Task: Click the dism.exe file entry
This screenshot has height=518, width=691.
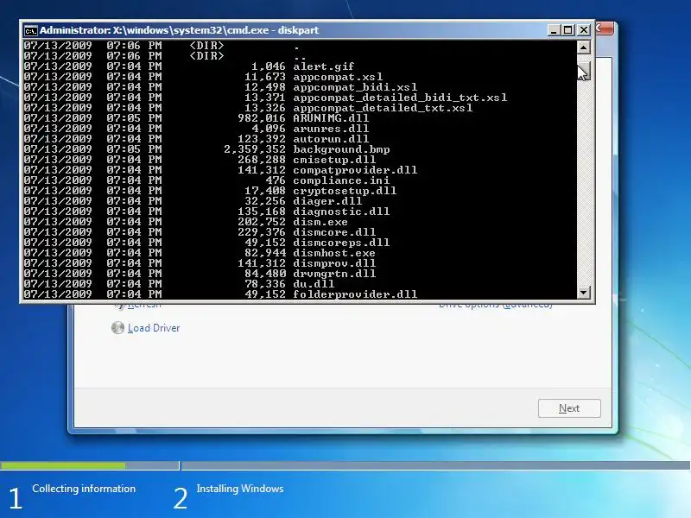Action: pos(320,222)
